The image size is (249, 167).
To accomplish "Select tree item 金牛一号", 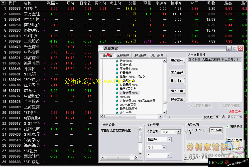I will pos(125,113).
